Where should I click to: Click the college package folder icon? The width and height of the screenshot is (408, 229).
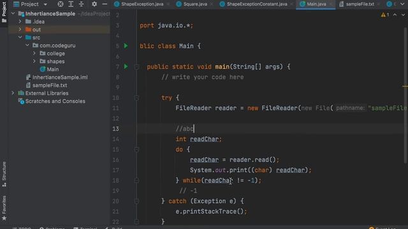click(43, 53)
